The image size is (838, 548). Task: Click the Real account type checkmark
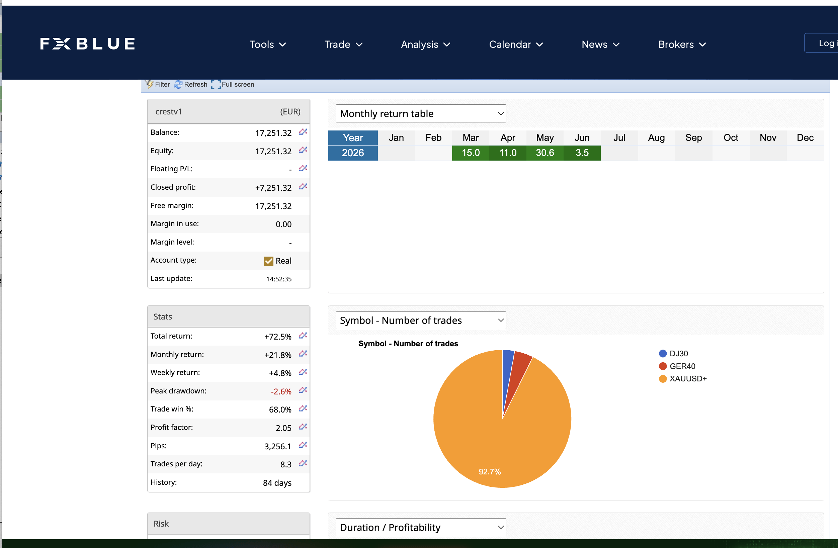coord(268,261)
